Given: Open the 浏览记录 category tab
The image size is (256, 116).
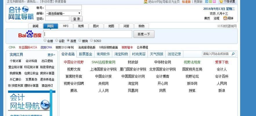Looking at the screenshot, I should point(174,54).
